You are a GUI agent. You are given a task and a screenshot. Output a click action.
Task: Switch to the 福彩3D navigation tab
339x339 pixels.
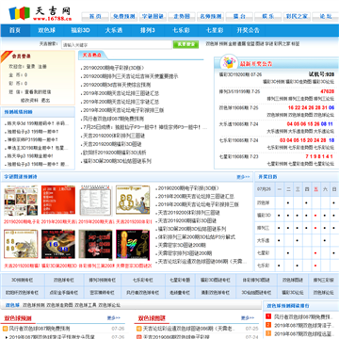click(80, 30)
